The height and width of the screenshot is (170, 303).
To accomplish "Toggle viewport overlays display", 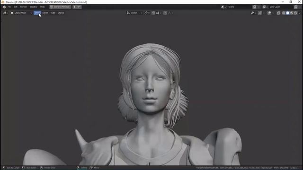I will (x=269, y=13).
